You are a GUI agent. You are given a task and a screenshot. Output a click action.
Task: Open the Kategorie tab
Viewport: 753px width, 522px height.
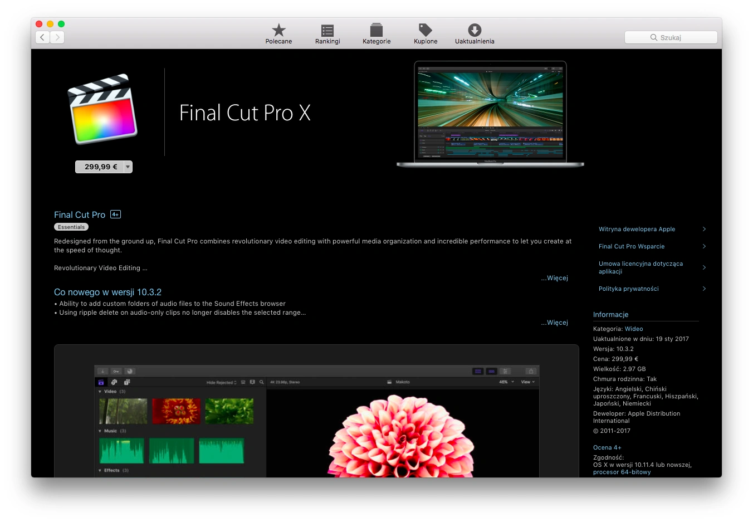[376, 33]
